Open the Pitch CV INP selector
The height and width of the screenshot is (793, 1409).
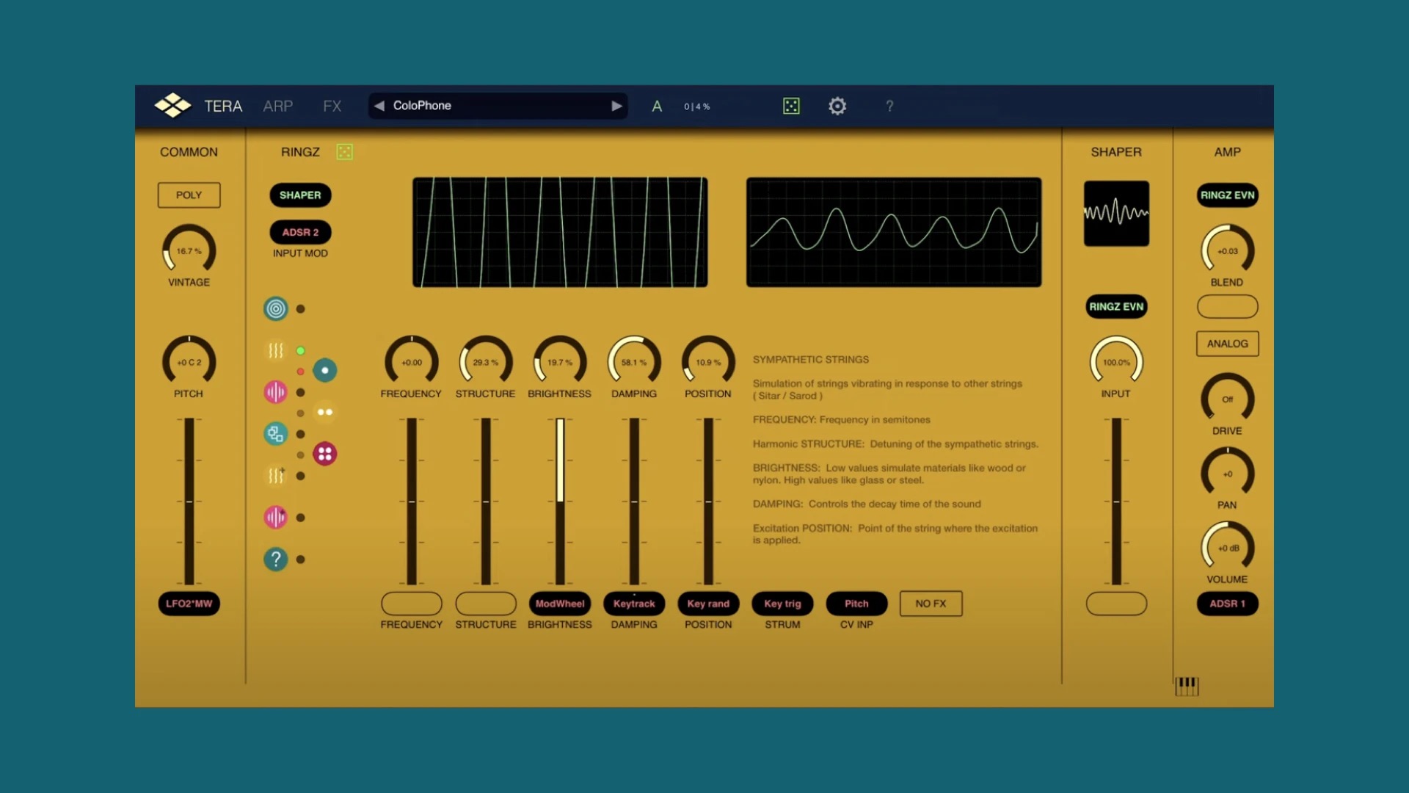[x=856, y=604]
